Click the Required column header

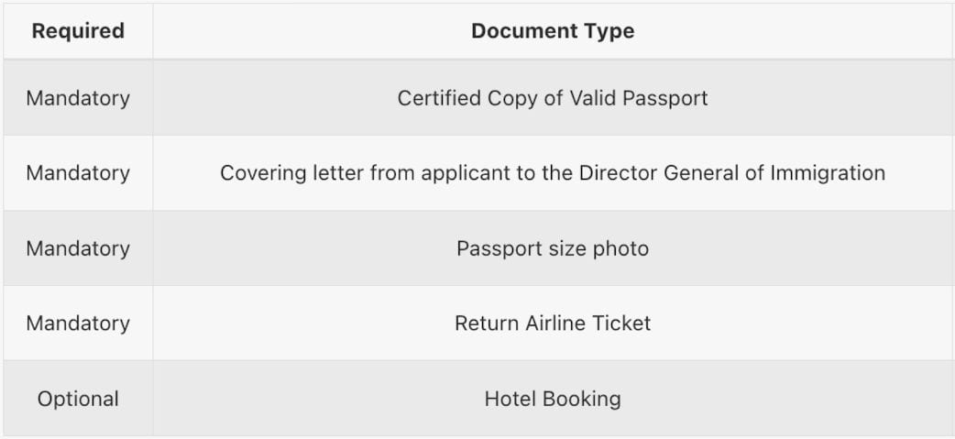(78, 31)
